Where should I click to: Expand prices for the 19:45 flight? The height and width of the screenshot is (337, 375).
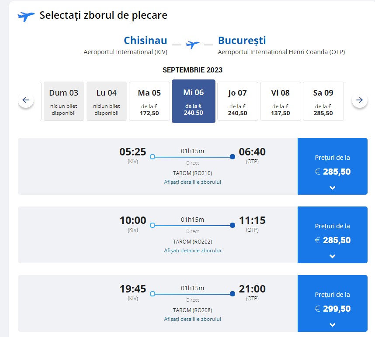tap(332, 325)
